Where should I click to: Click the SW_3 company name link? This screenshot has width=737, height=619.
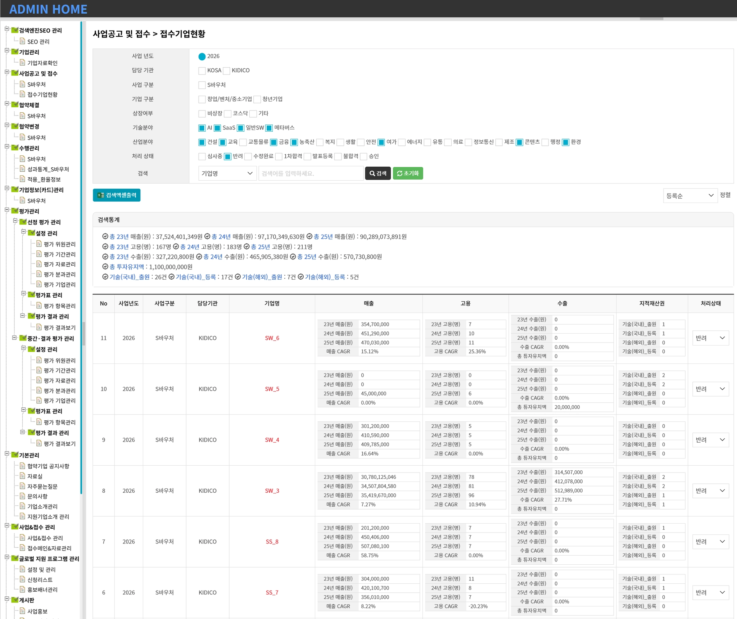pos(272,491)
